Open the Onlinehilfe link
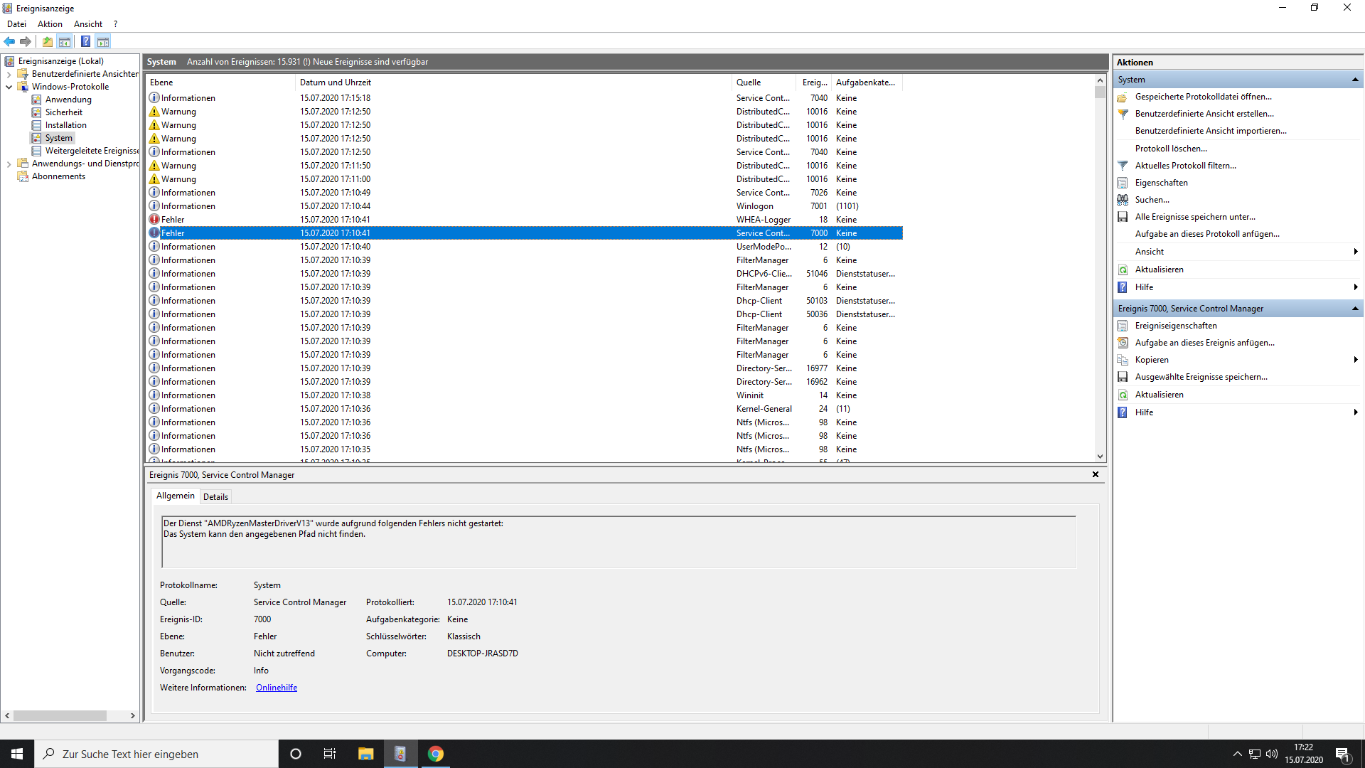 pos(277,688)
